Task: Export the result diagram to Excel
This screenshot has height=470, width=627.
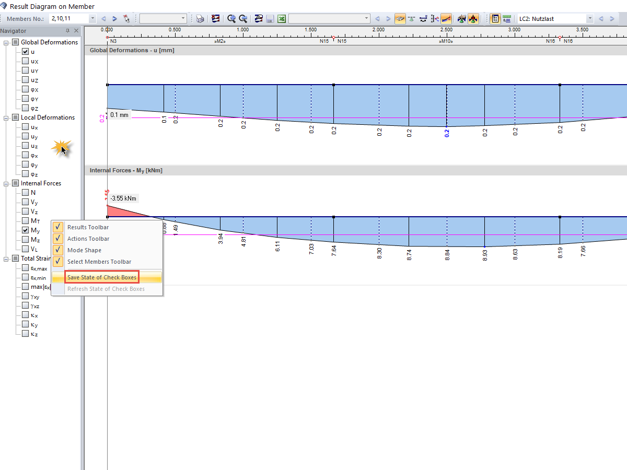Action: coord(281,18)
